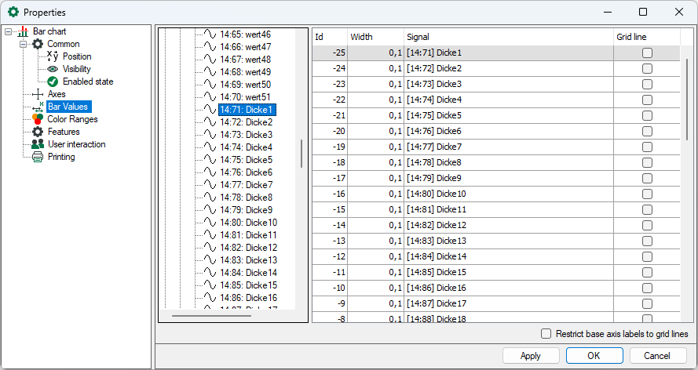Click the Enabled state green checkmark icon

click(x=53, y=82)
